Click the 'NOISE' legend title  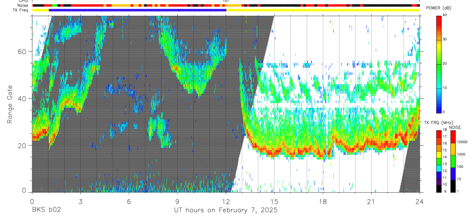click(455, 127)
